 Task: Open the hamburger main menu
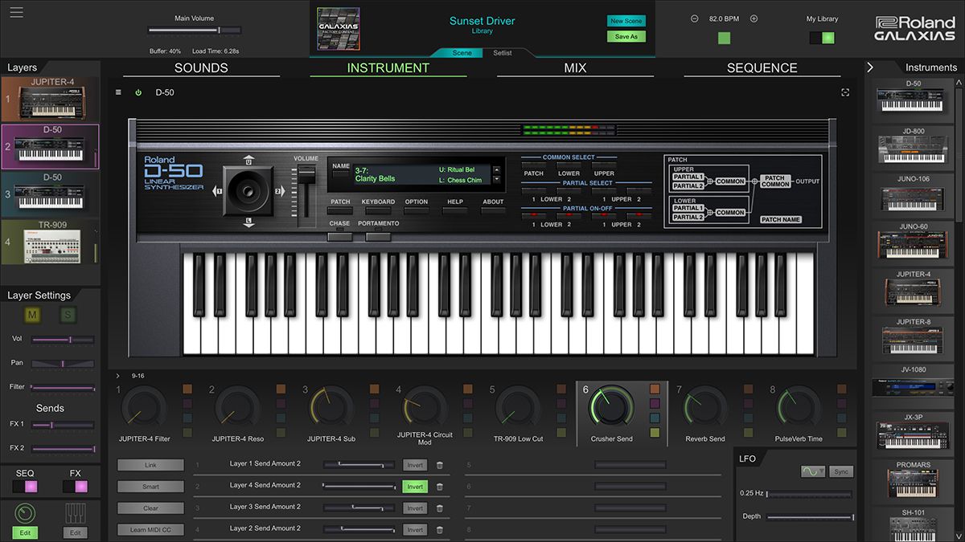coord(17,12)
